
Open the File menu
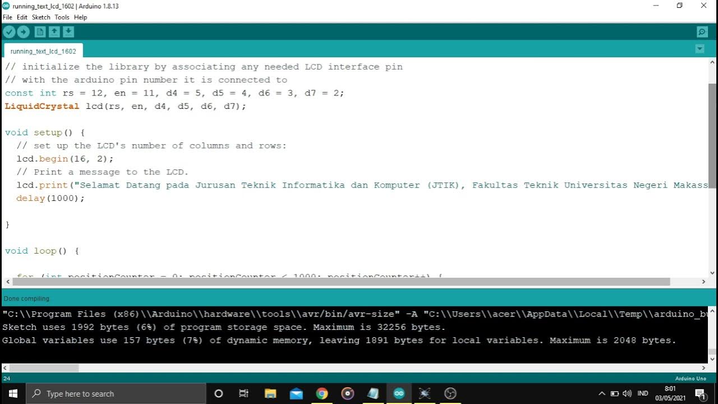[7, 17]
